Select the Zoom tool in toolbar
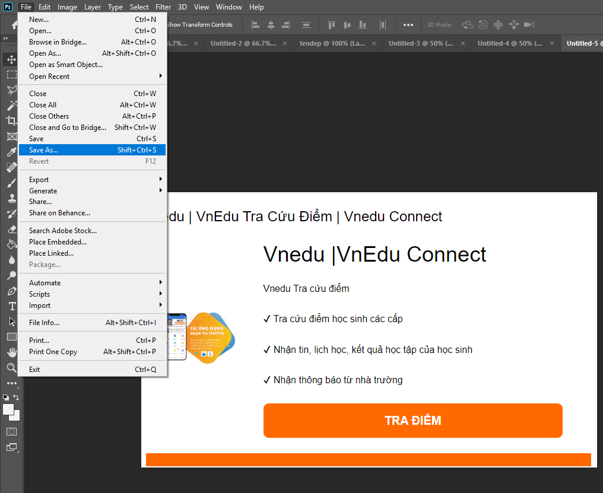Screen dimensions: 603x493 11,368
